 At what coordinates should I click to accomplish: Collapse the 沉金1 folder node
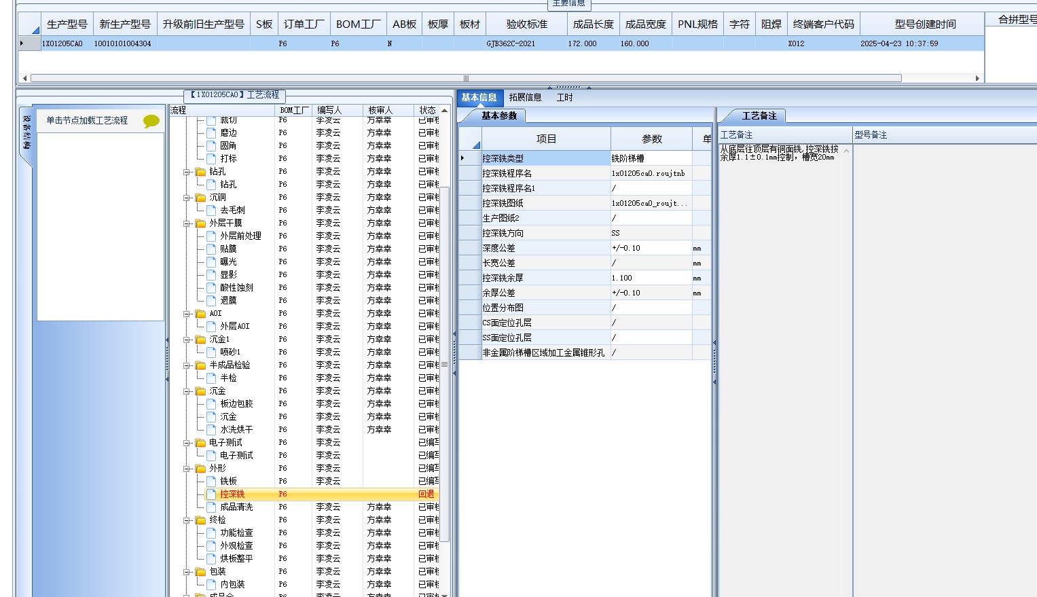(187, 340)
